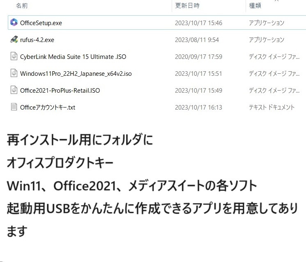
Task: Click the Officeアカウントキー.txt document icon
Action: coord(14,107)
